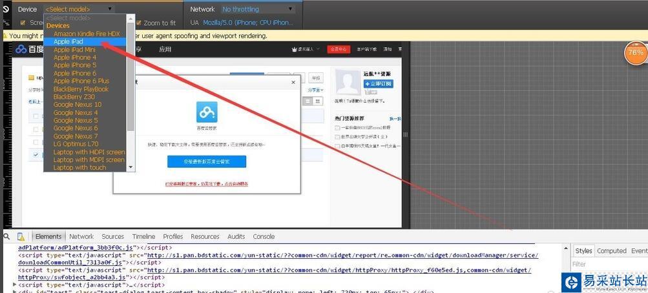
Task: Pick BlackBerry PlayBook device
Action: coord(81,88)
